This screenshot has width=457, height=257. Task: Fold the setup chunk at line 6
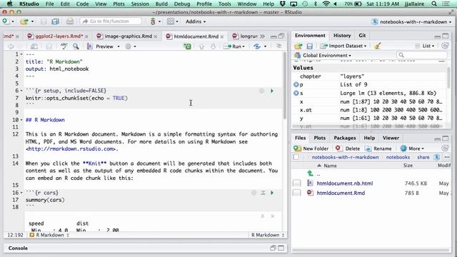coord(21,91)
